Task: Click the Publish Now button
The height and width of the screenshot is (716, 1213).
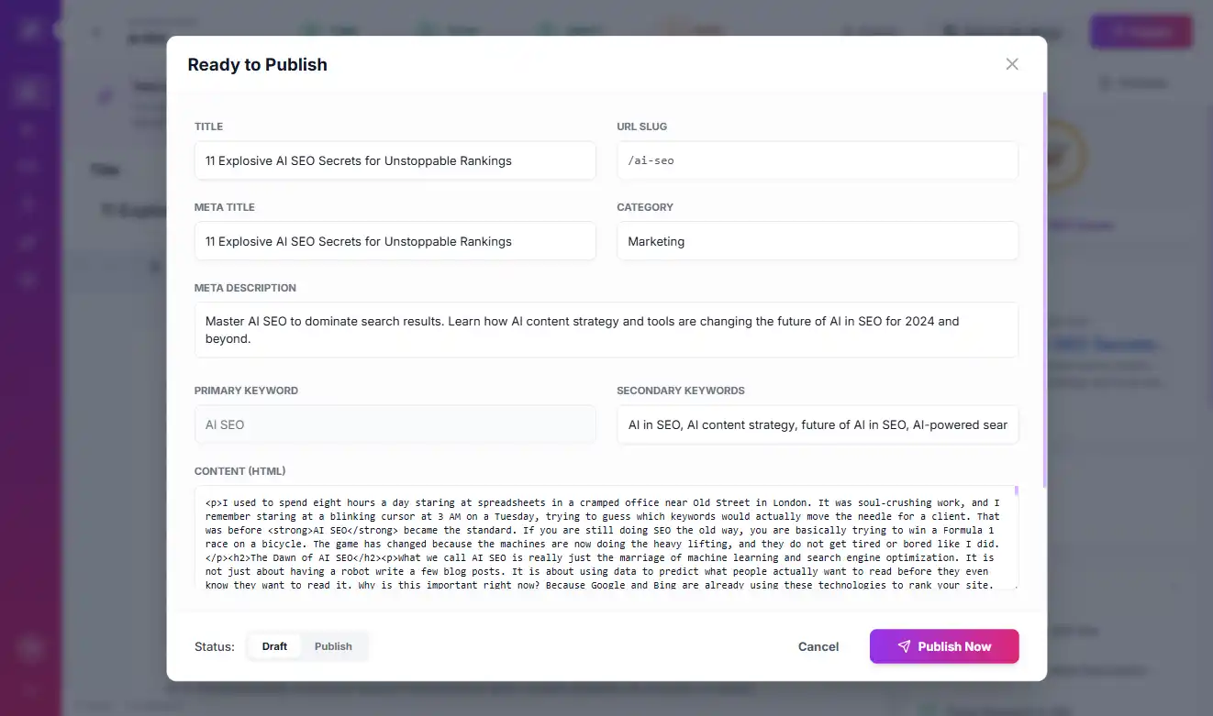Action: click(x=943, y=646)
